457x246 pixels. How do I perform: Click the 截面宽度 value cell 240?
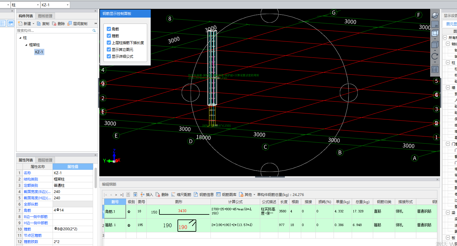click(73, 192)
